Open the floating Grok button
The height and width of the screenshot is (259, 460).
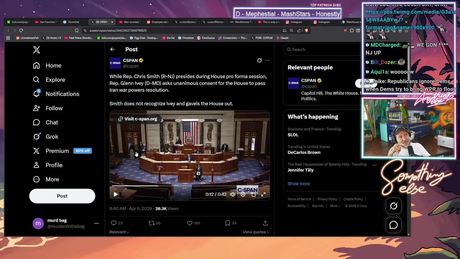coord(394,206)
